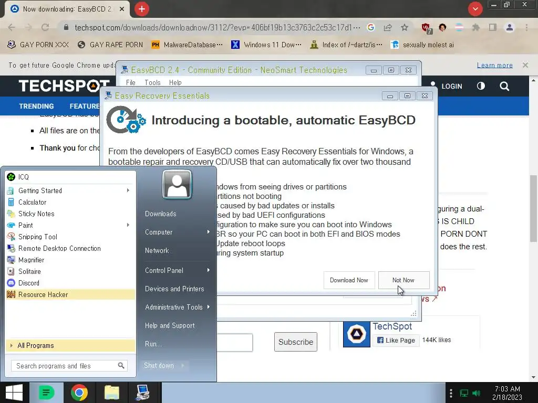Click Not Now in Easy Recovery dialog

pos(403,280)
